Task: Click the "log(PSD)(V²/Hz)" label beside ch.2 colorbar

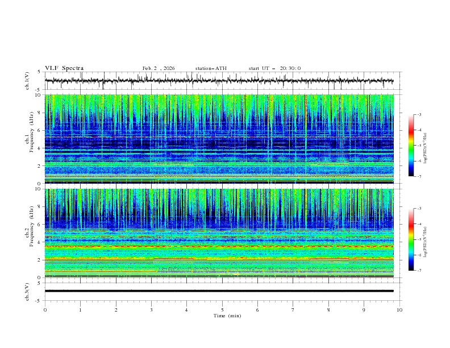Action: 425,242
